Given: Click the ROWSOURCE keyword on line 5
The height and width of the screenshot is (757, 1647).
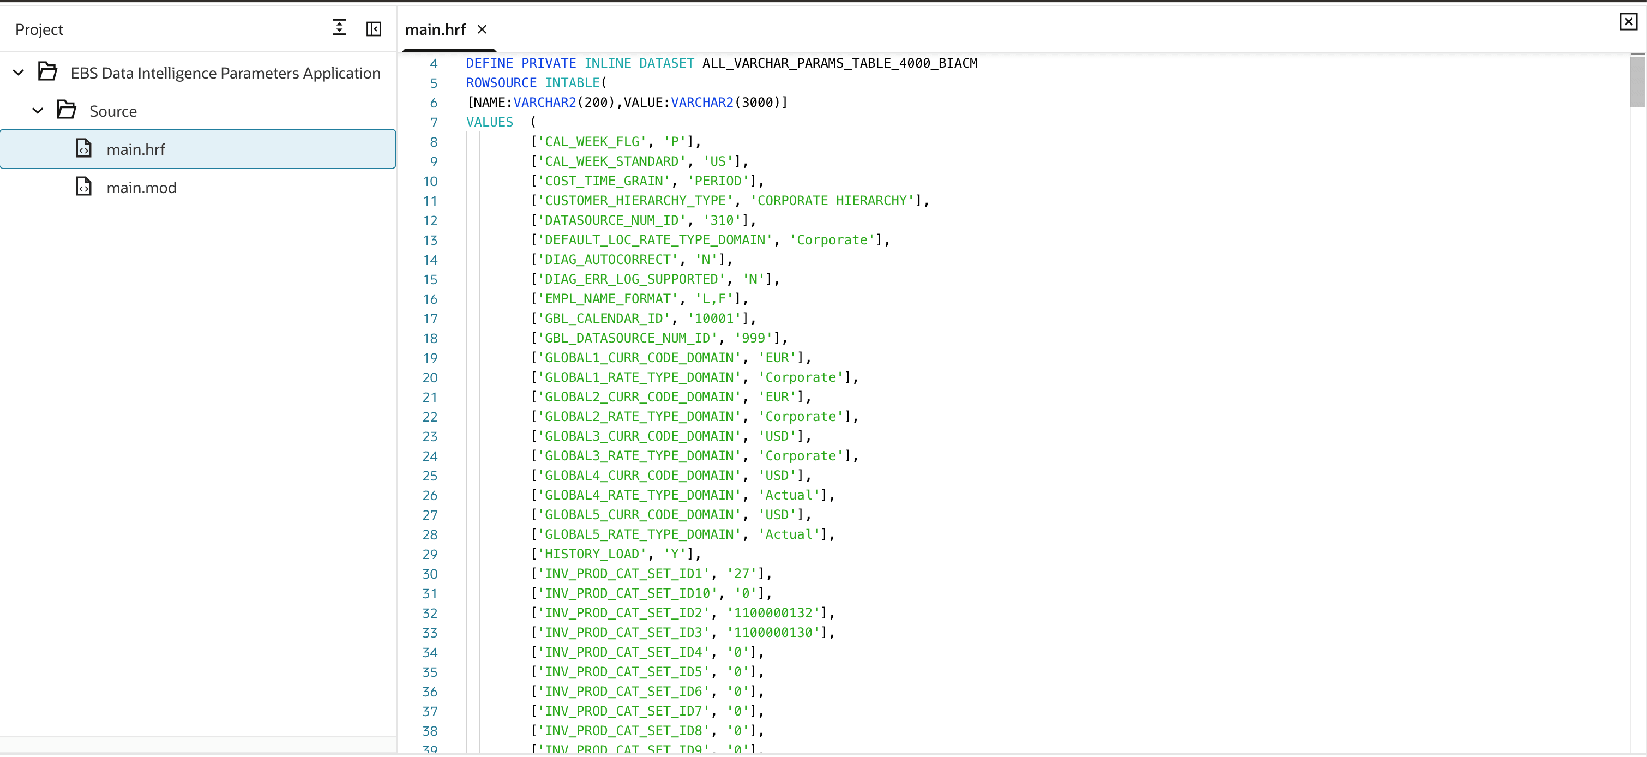Looking at the screenshot, I should 501,82.
